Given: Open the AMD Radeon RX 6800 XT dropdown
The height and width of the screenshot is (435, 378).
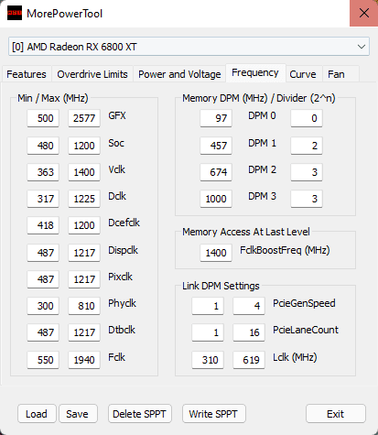Looking at the screenshot, I should (189, 47).
